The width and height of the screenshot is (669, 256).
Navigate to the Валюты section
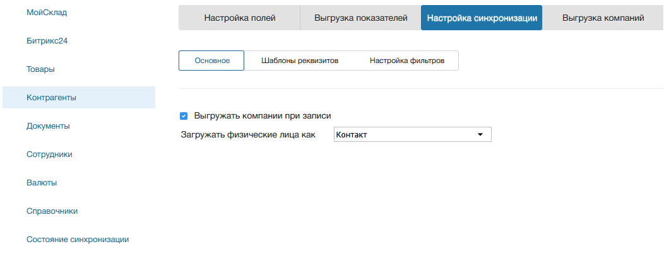(x=42, y=182)
